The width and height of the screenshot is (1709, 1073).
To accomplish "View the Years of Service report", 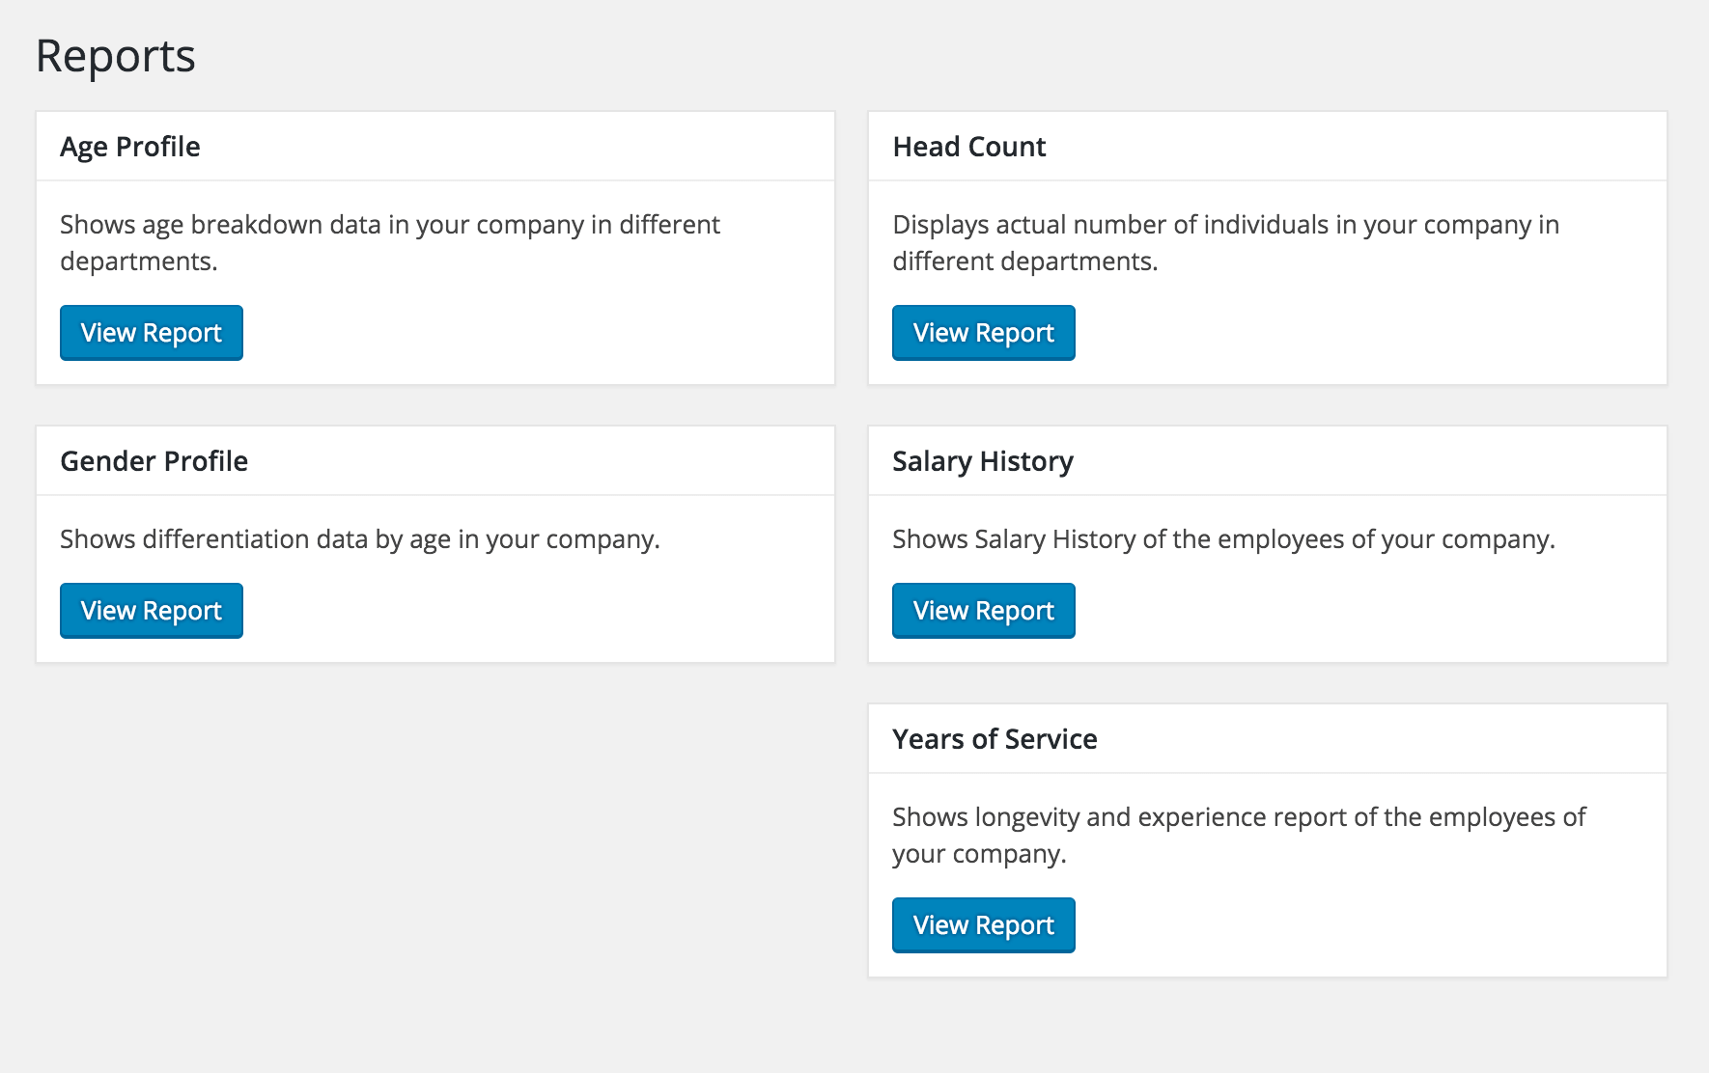I will point(983,925).
